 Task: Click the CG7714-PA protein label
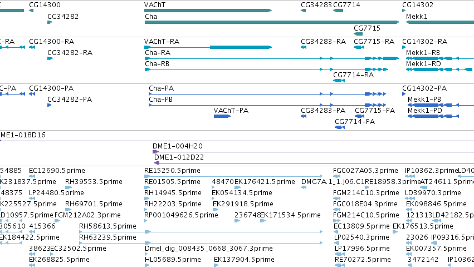click(355, 122)
